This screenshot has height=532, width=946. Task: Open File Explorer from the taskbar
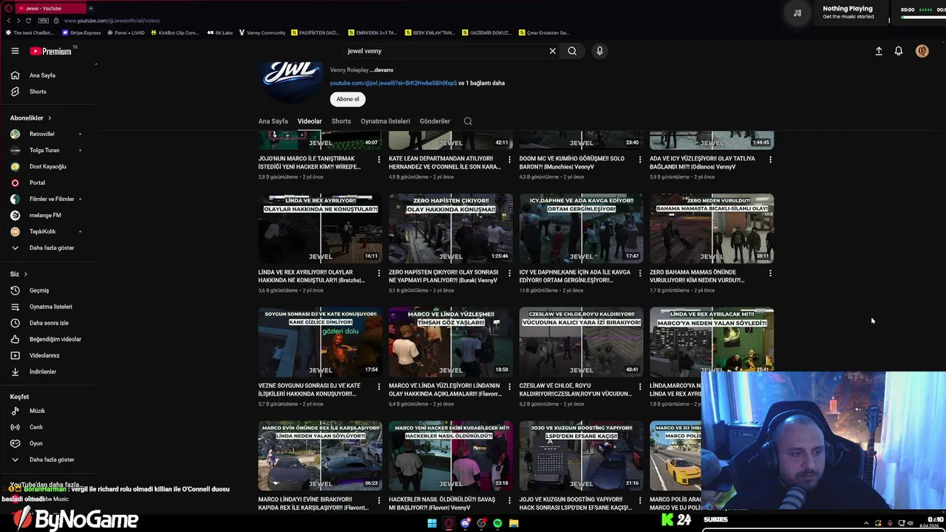tap(514, 523)
